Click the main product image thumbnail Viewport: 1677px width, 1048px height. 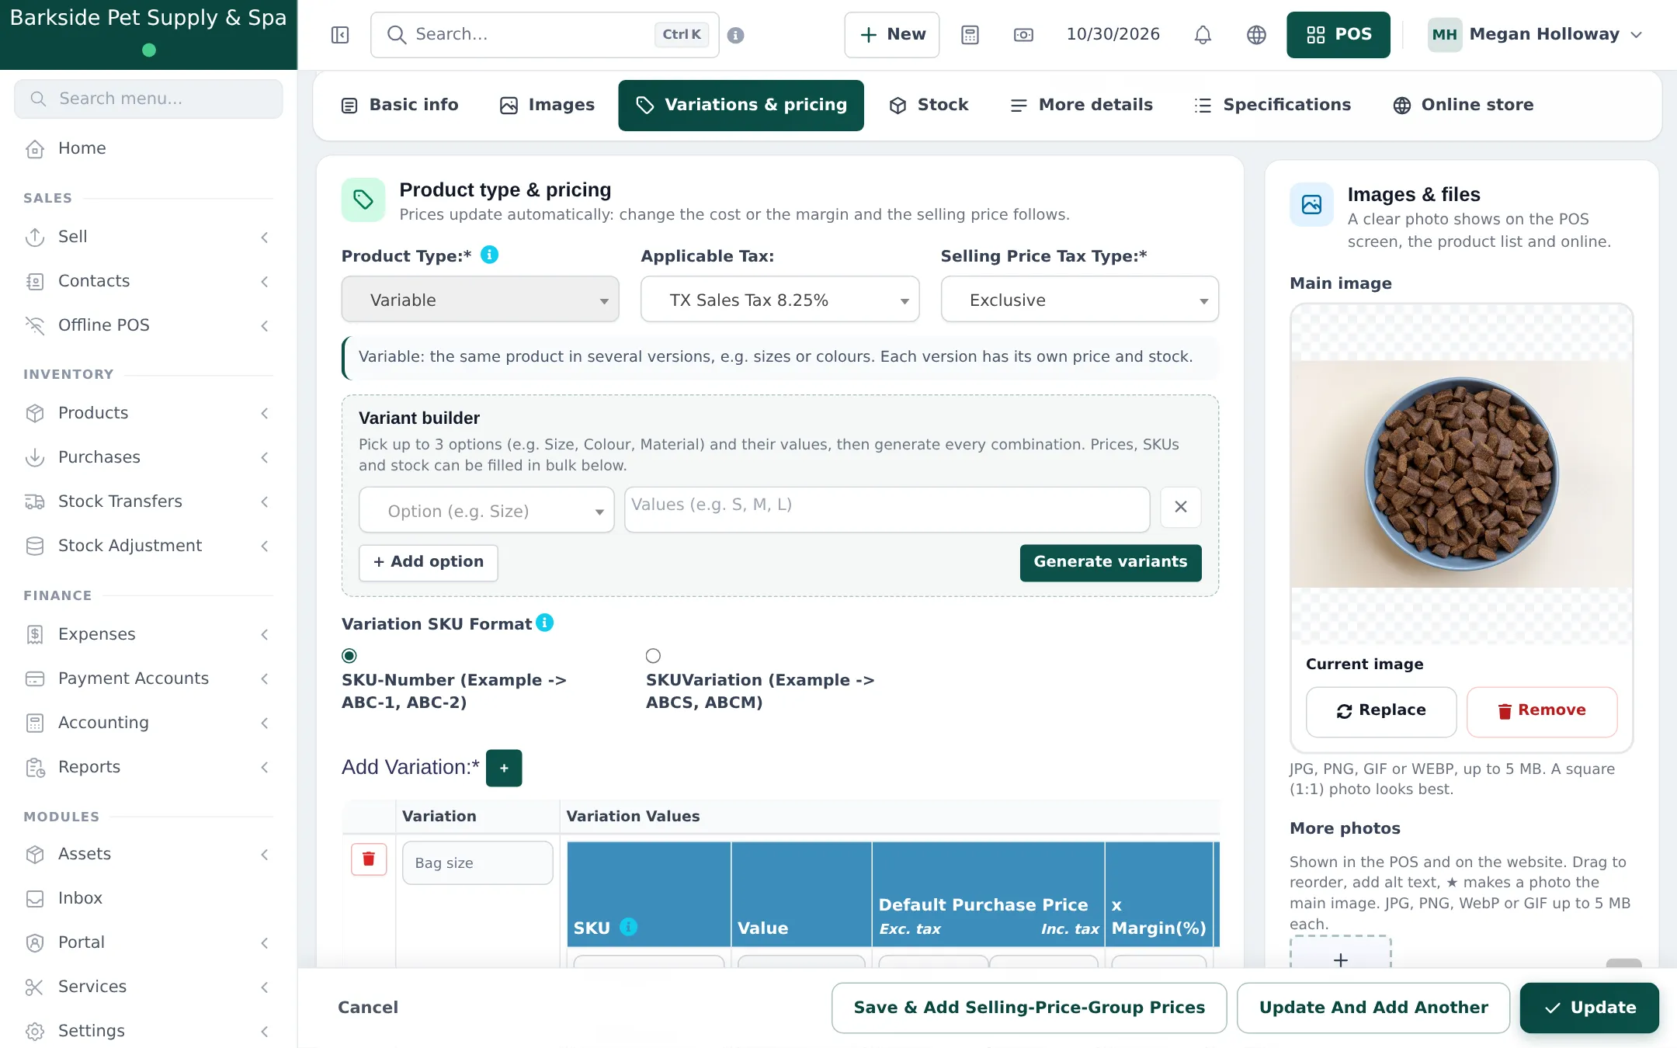click(1461, 474)
